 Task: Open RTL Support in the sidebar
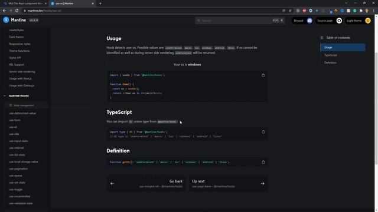tap(17, 65)
